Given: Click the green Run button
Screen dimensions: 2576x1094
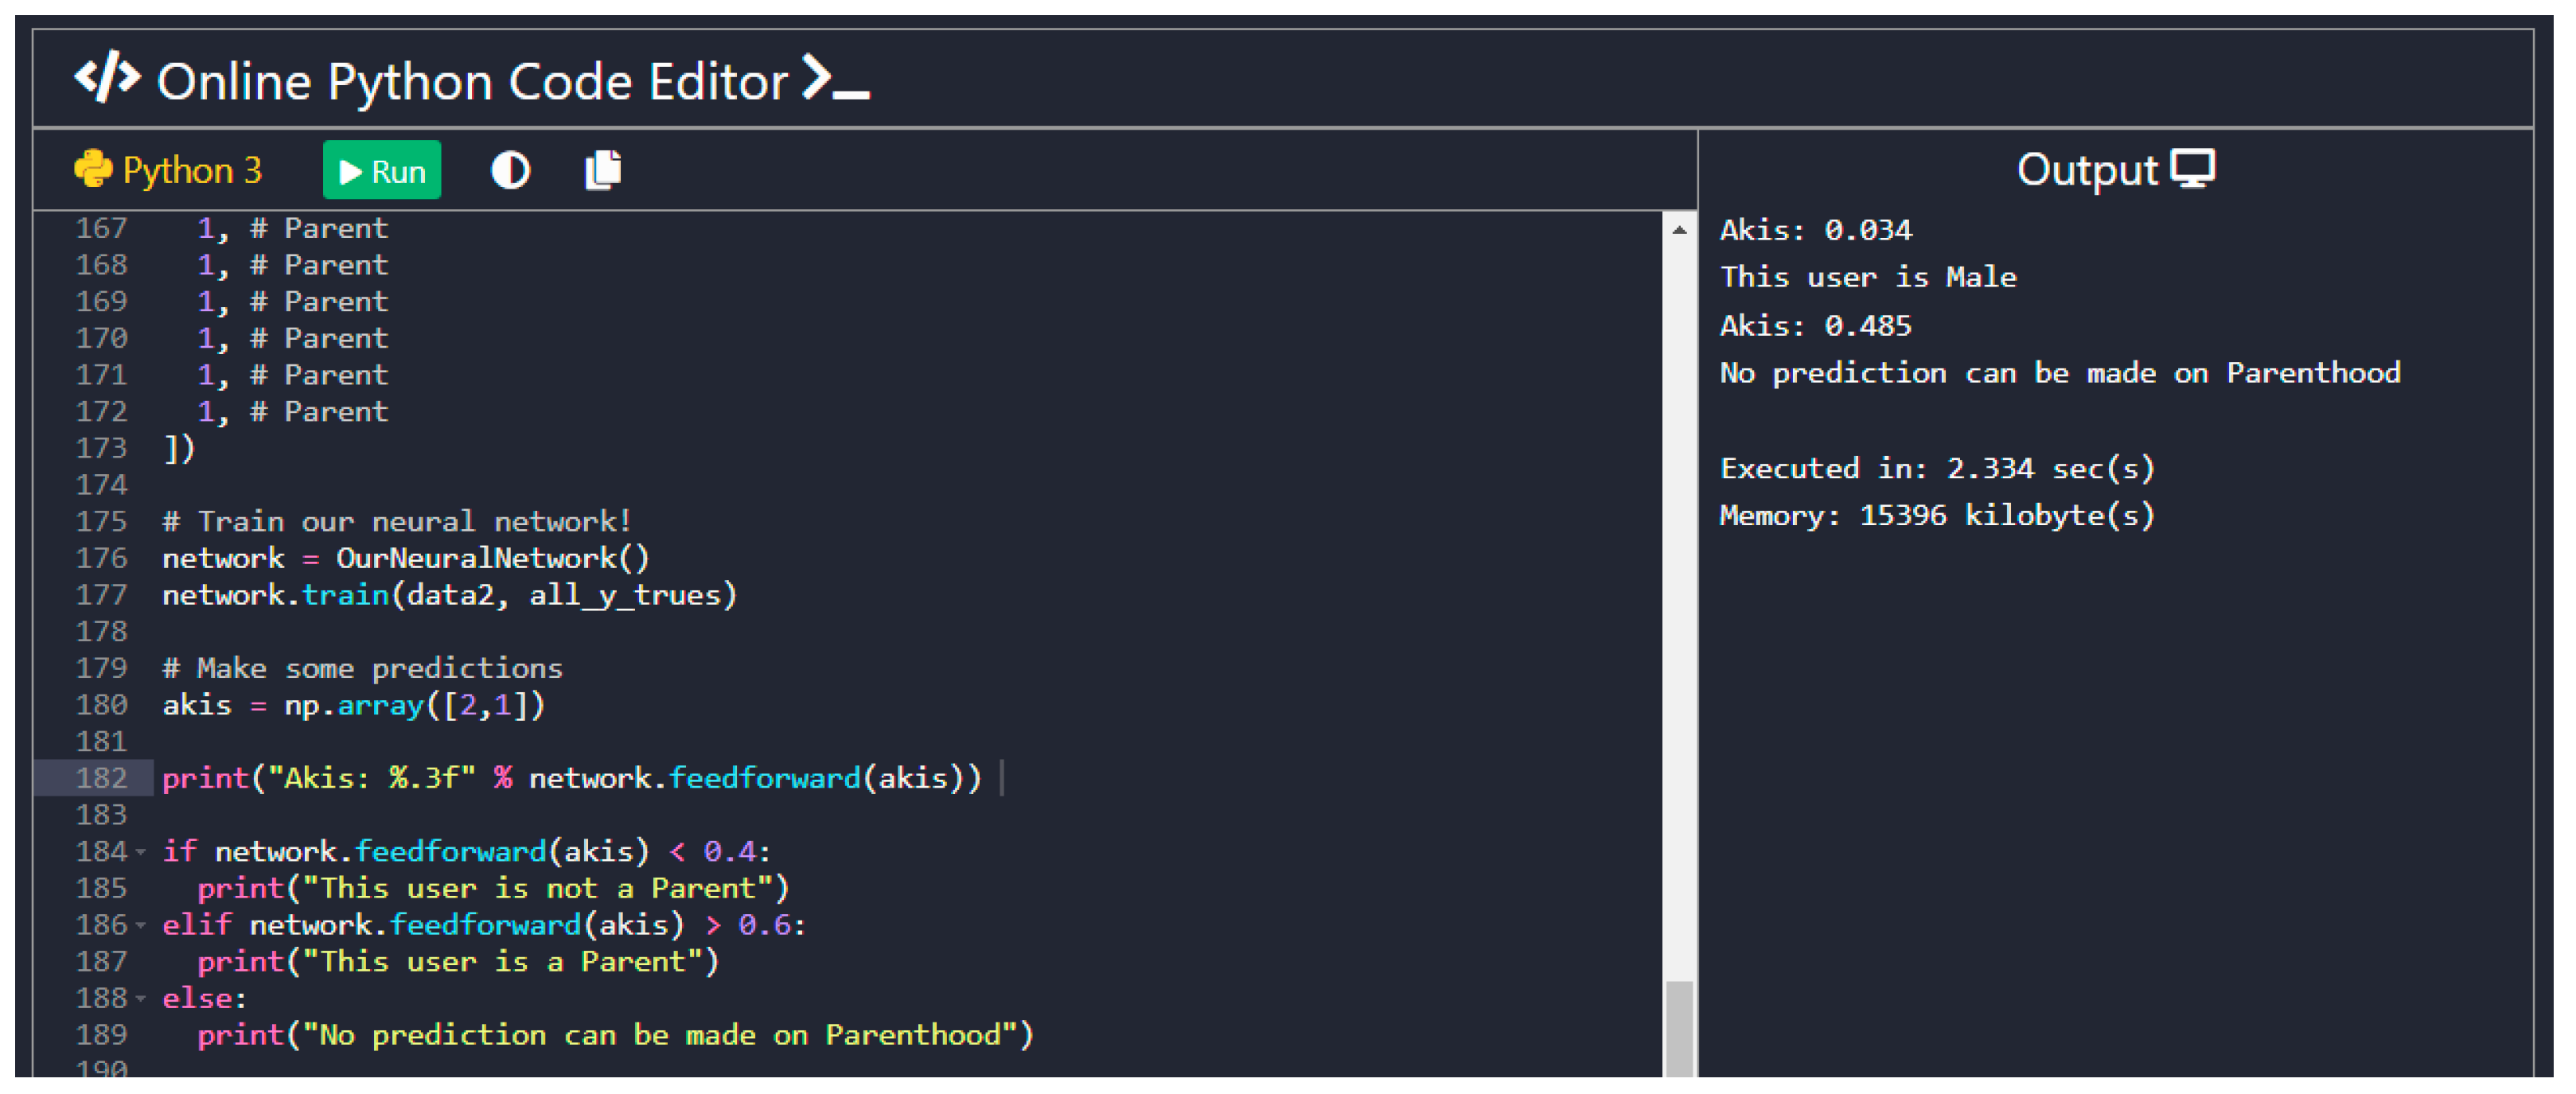Looking at the screenshot, I should click(x=381, y=171).
